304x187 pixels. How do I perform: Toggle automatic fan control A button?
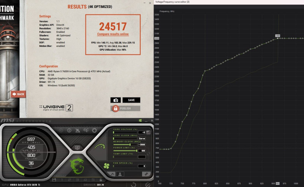point(112,174)
